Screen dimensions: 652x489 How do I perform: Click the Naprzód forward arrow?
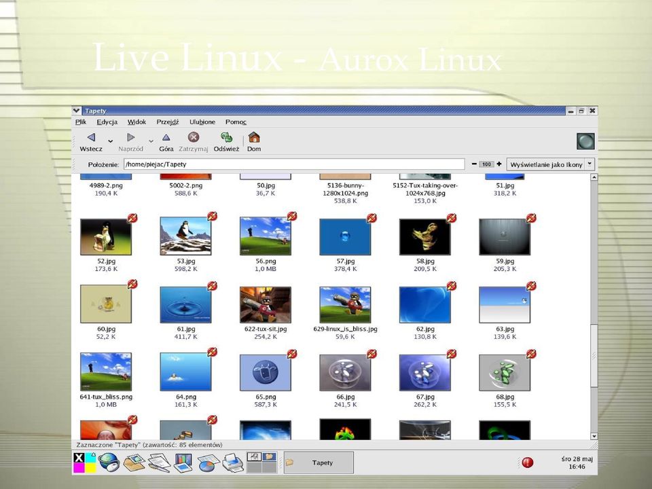pos(130,137)
